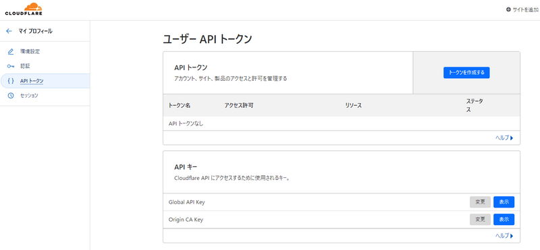Click トークンを作成する button

coord(466,73)
